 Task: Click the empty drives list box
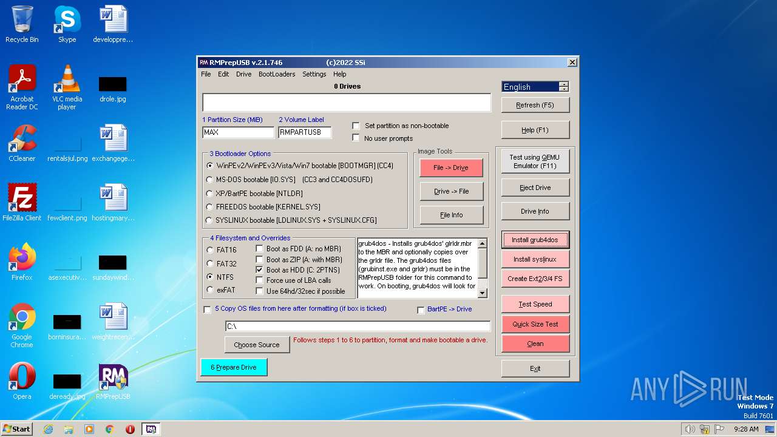point(347,103)
